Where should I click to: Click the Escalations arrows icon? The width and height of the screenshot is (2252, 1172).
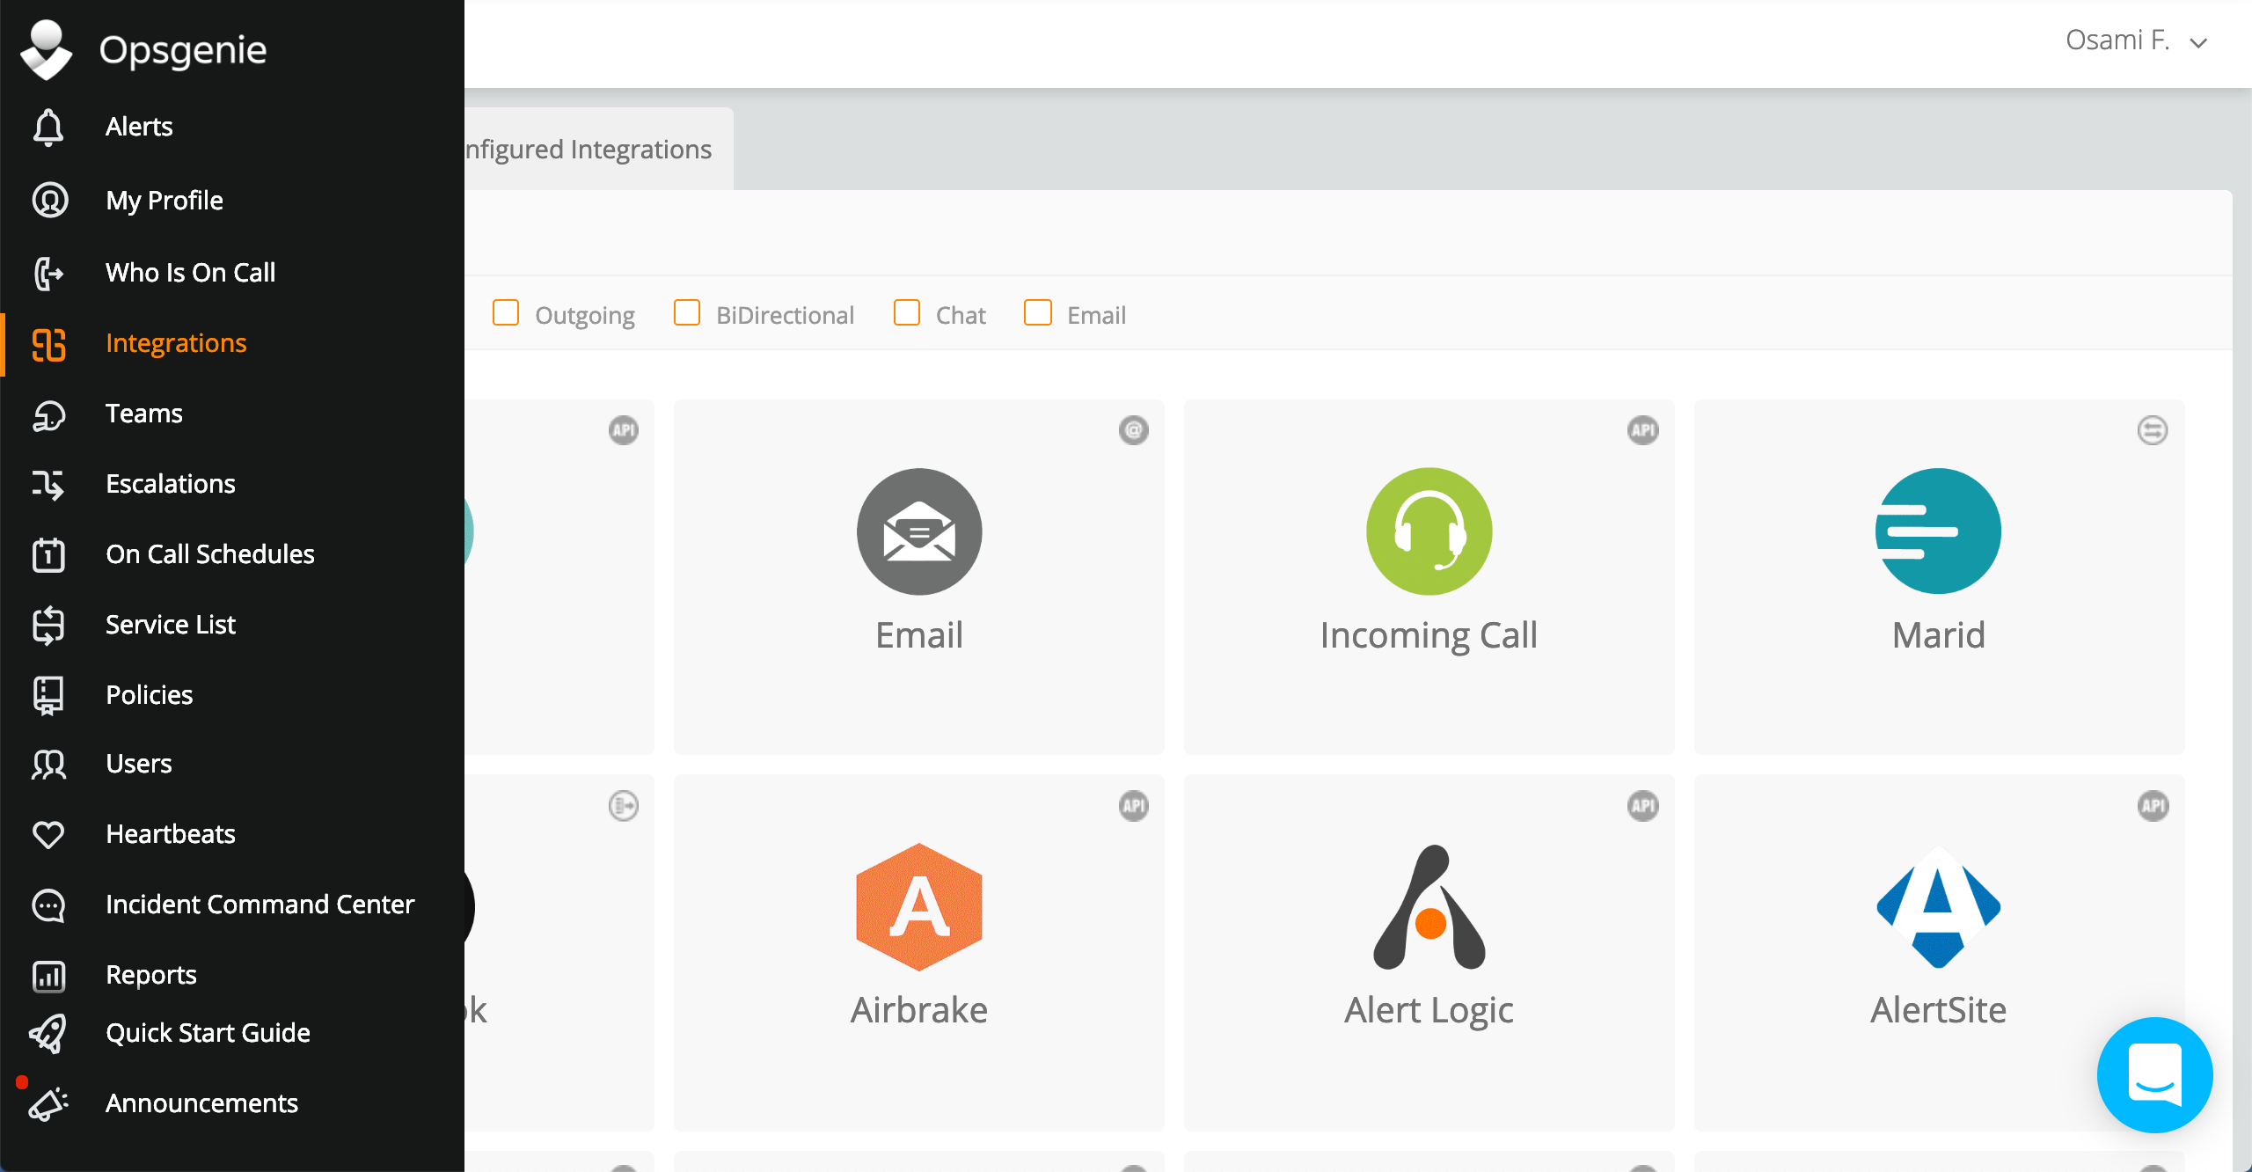tap(48, 484)
